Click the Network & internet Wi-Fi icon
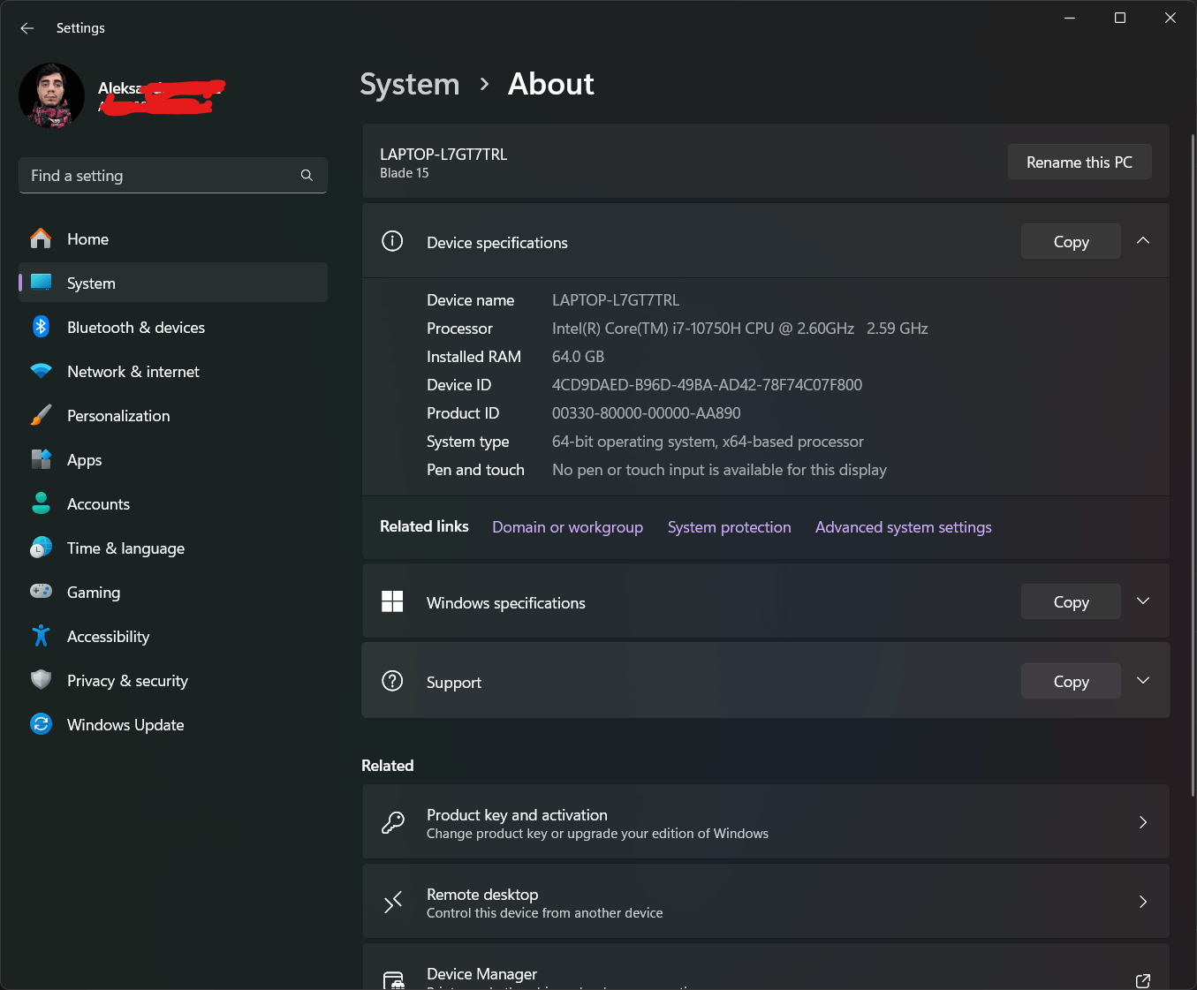Screen dimensions: 1197x990 tap(41, 372)
